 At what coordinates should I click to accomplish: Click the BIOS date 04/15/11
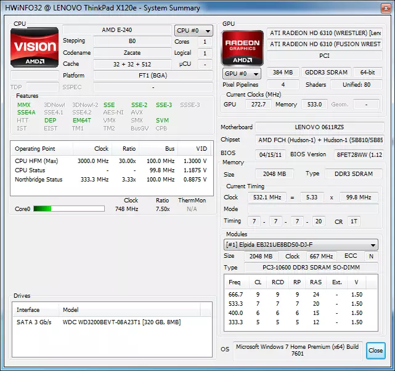[271, 154]
